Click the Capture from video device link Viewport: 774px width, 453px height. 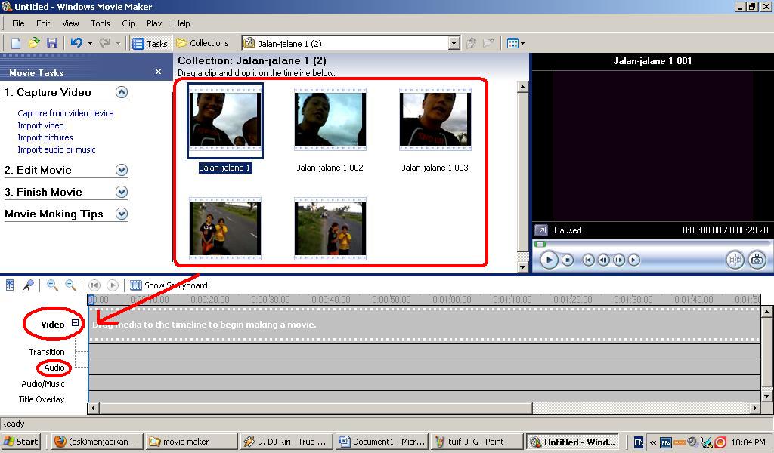coord(65,112)
